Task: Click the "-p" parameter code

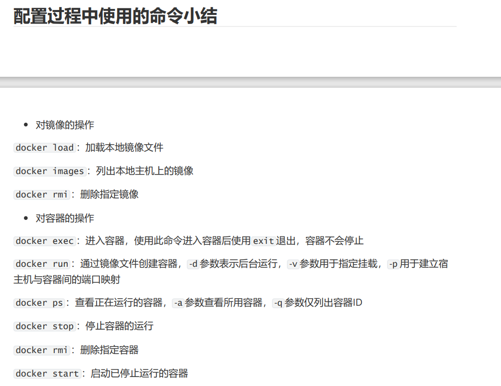Action: 393,264
